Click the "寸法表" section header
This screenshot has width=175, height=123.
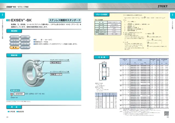102,57
